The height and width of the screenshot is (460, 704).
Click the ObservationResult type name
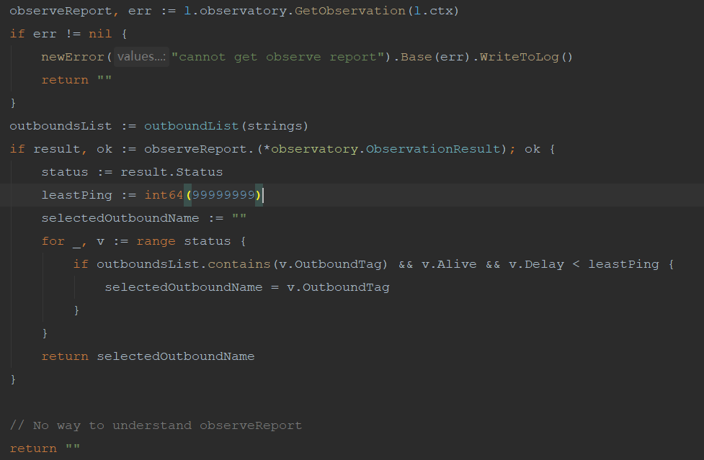[433, 149]
